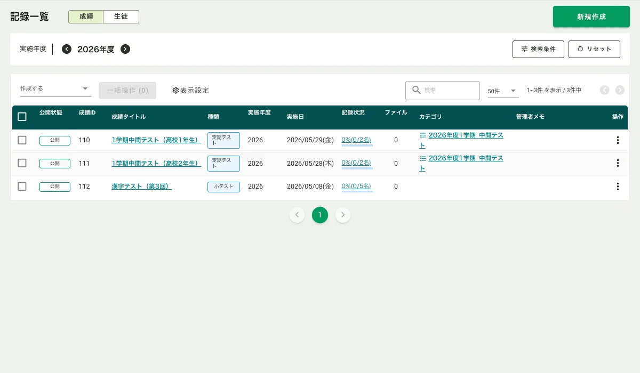Image resolution: width=640 pixels, height=373 pixels.
Task: Expand the 作成する dropdown
Action: 55,88
